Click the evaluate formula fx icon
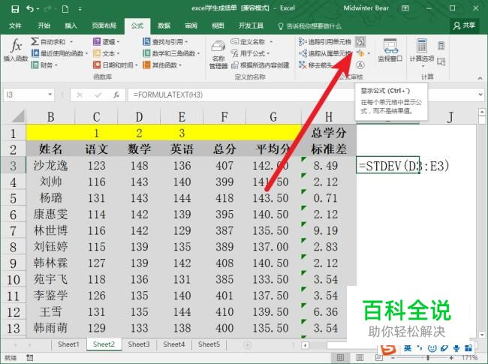The height and width of the screenshot is (364, 488). (x=360, y=65)
